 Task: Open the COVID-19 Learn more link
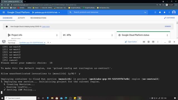coord(46,27)
